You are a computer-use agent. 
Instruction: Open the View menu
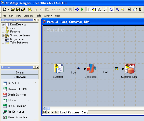click(18, 16)
